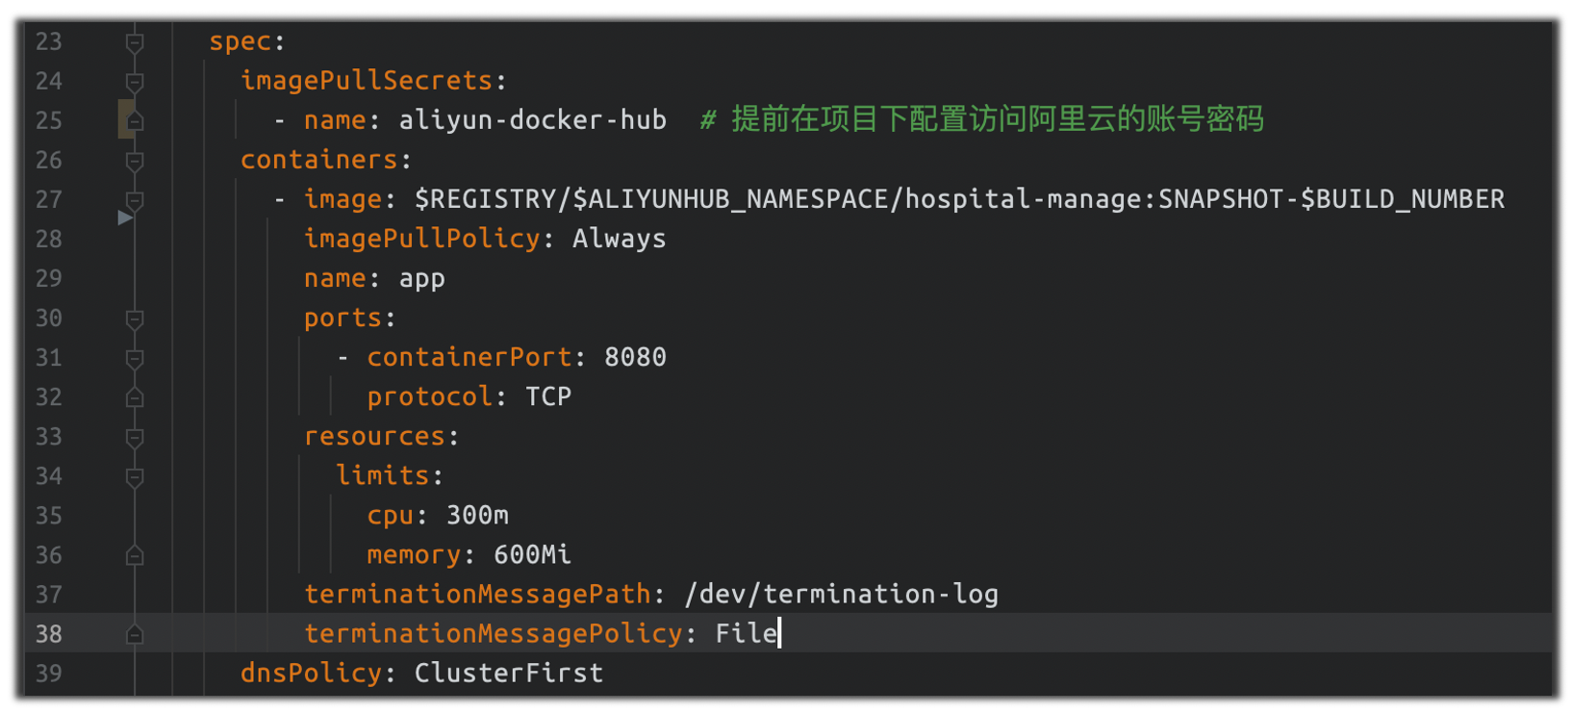The image size is (1572, 714).
Task: Click the $BUILD_NUMBER variable text
Action: (1402, 199)
